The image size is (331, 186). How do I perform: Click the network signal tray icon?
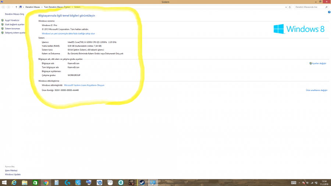coord(312,183)
